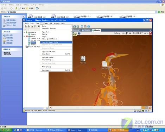Close the current VM tab with the X

pos(150,30)
